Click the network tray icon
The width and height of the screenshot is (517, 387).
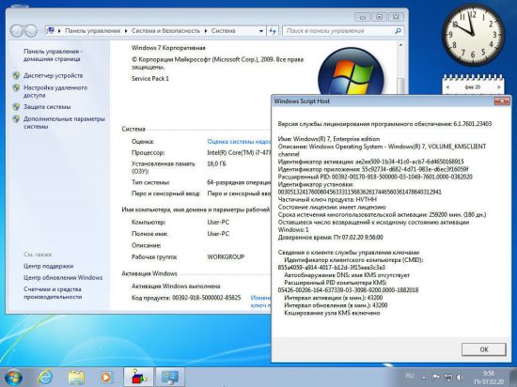pos(447,377)
